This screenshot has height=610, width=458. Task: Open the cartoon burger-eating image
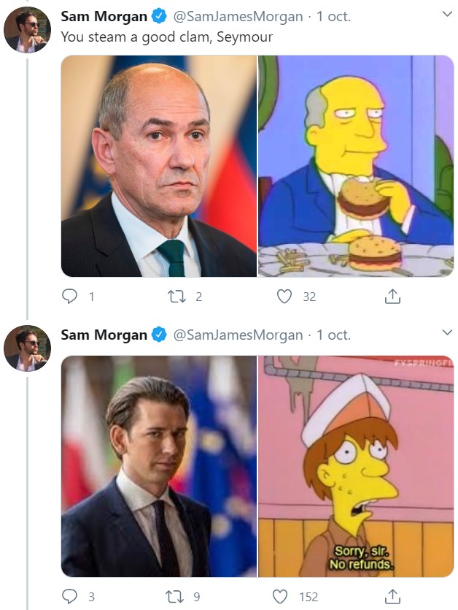click(x=356, y=167)
